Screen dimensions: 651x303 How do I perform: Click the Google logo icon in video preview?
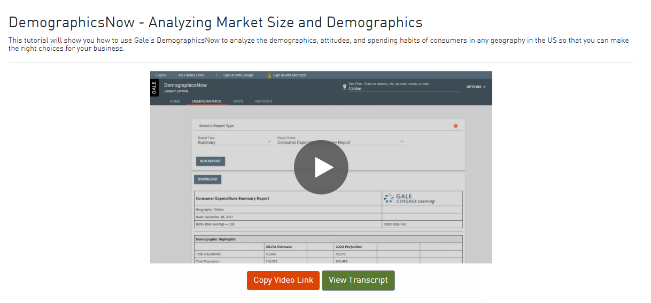pos(218,75)
